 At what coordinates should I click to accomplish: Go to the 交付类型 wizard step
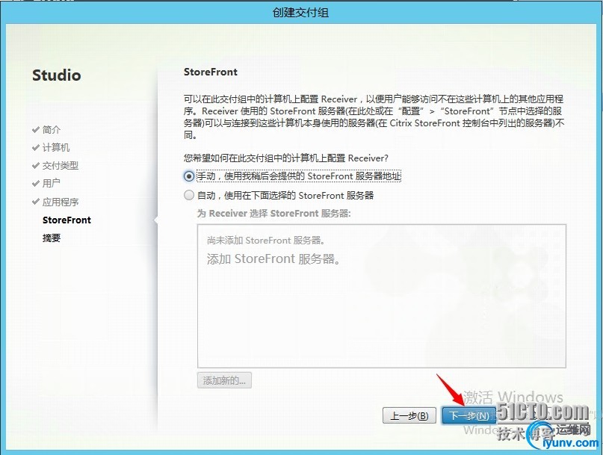point(61,165)
